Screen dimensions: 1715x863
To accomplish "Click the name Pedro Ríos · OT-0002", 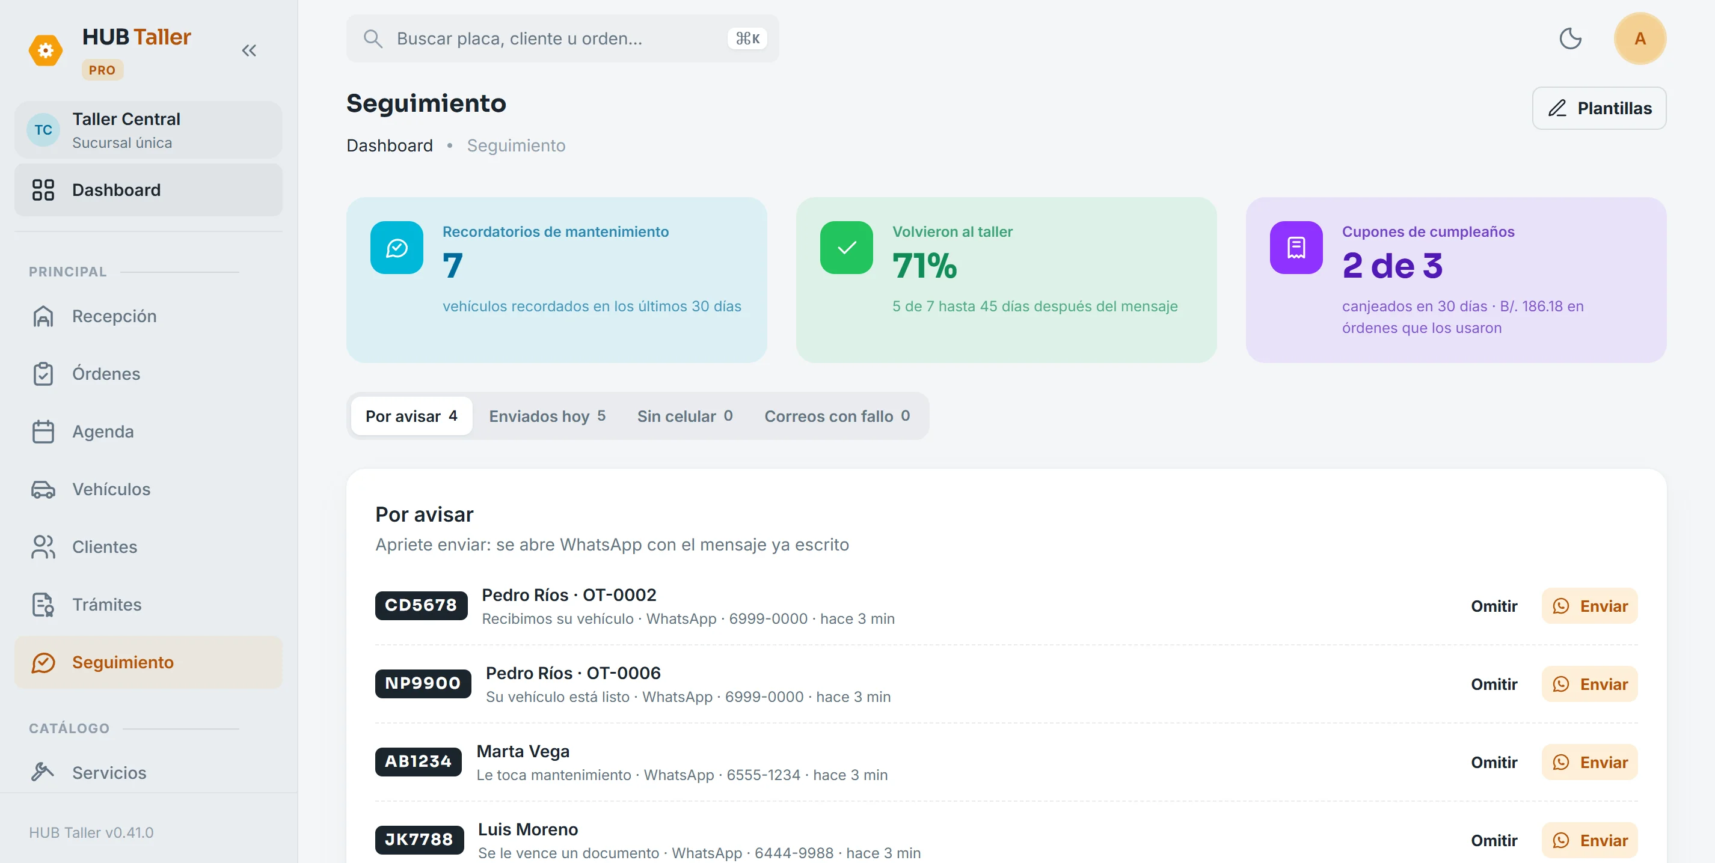I will click(569, 595).
